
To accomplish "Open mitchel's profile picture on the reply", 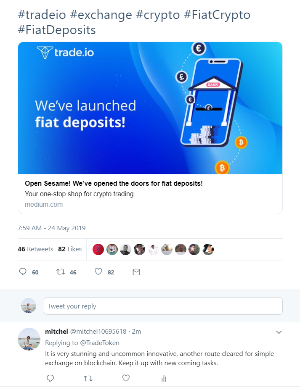I will (x=29, y=339).
